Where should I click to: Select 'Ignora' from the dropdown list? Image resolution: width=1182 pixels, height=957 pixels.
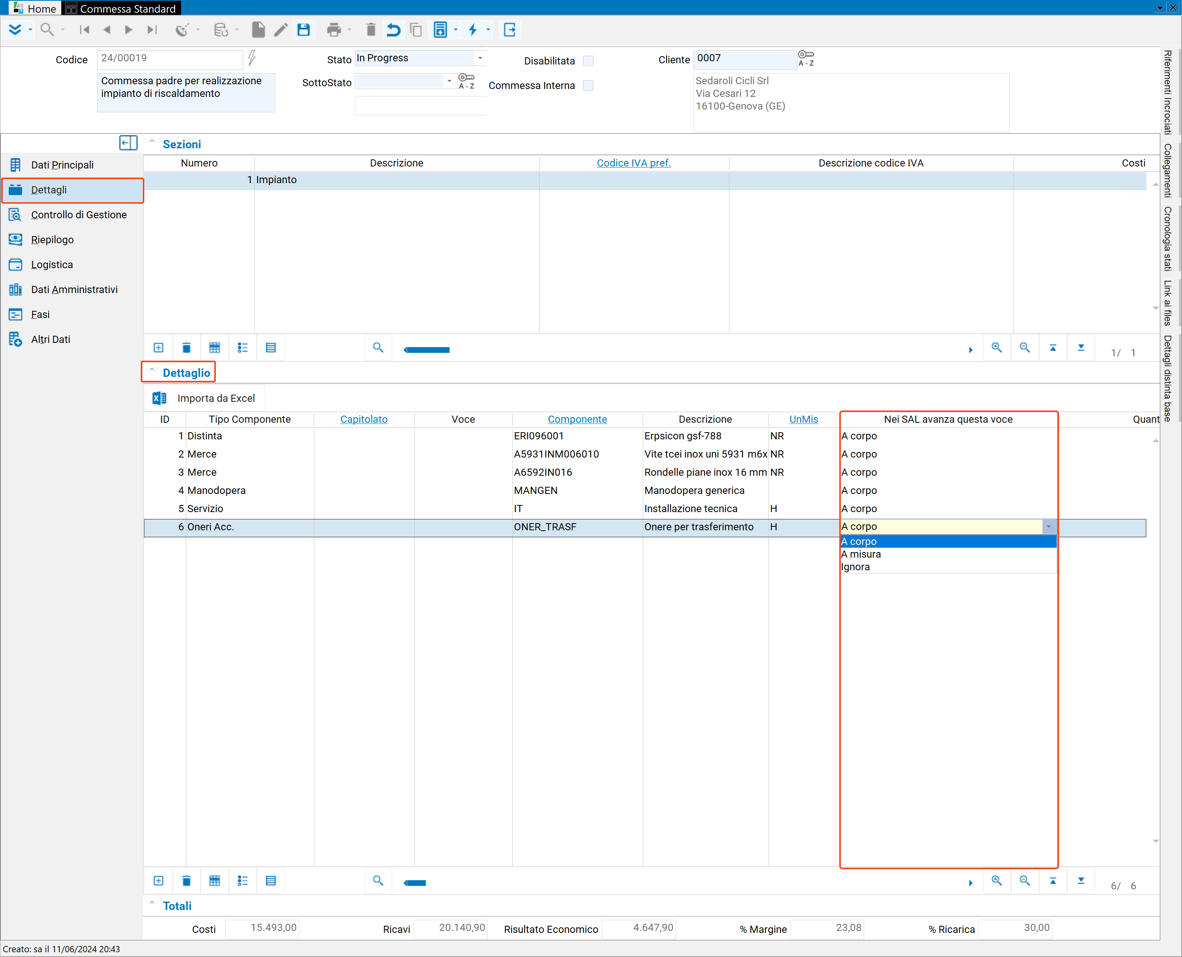pos(948,567)
